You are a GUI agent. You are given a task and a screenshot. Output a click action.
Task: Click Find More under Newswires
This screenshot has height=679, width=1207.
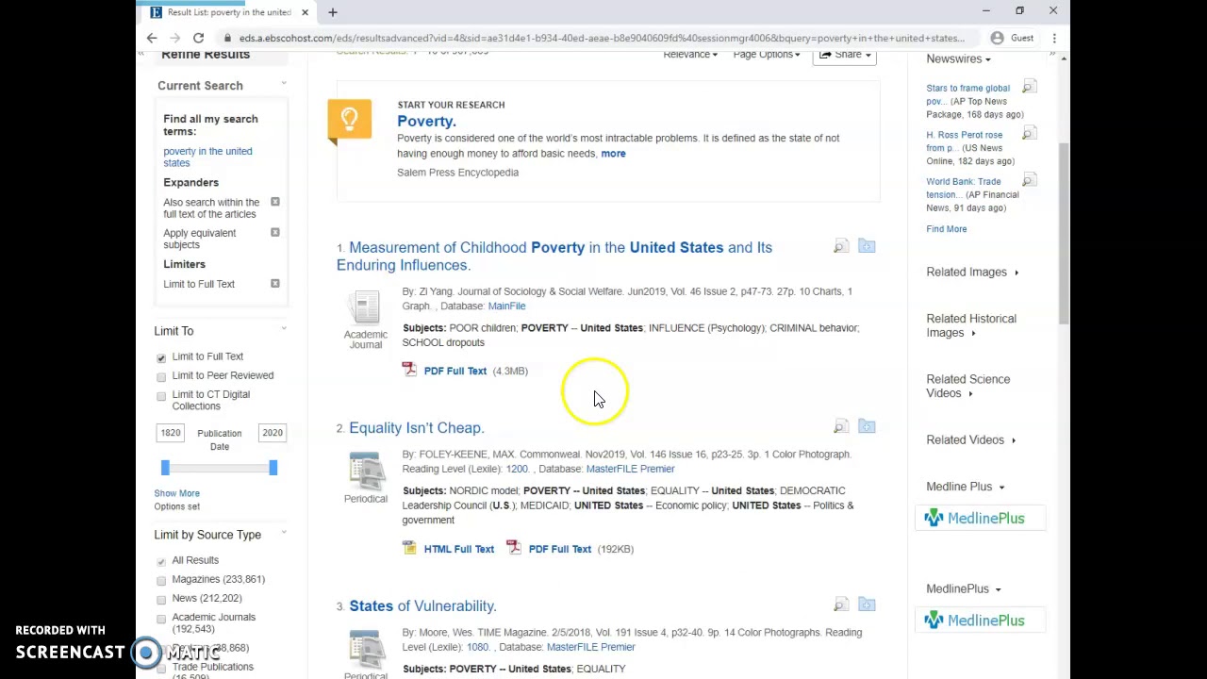pos(946,228)
